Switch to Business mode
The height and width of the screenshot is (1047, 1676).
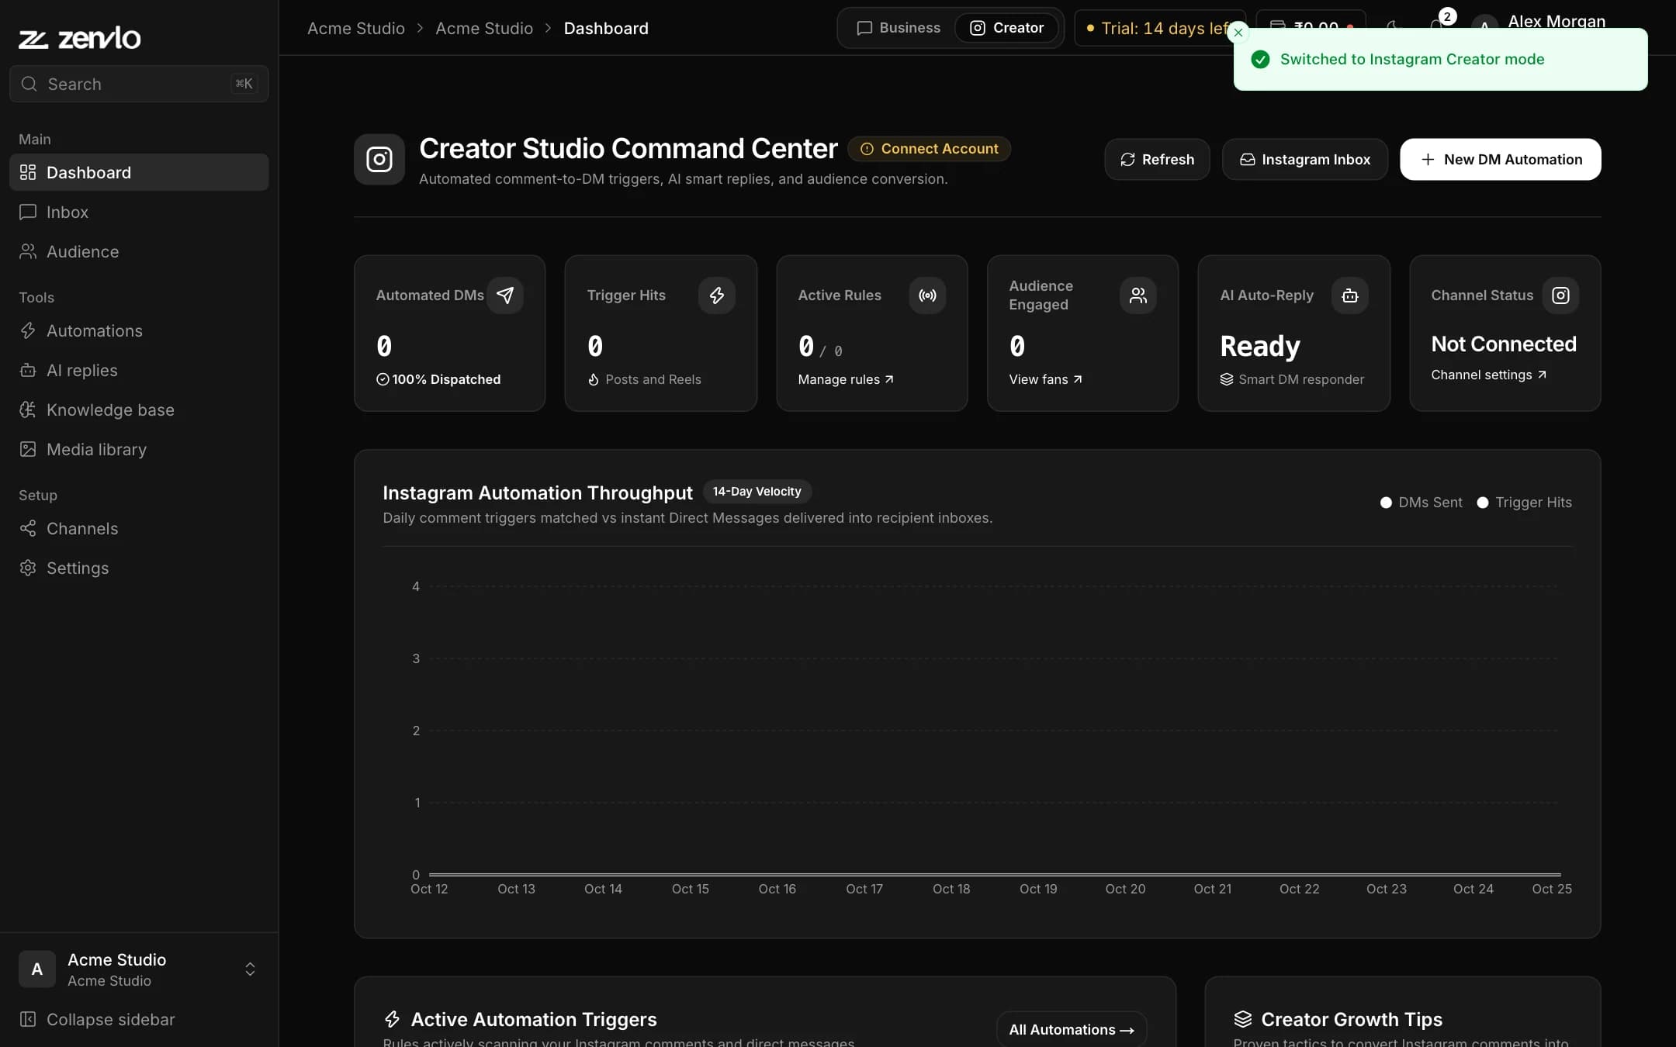click(x=899, y=28)
